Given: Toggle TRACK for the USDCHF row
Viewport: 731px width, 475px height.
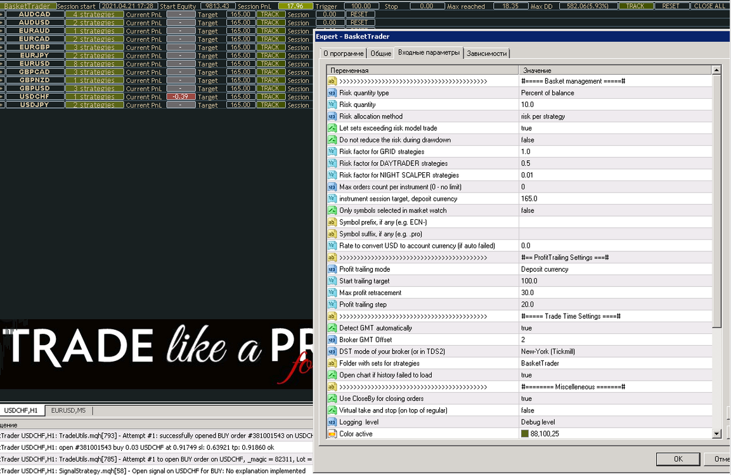Looking at the screenshot, I should 270,96.
